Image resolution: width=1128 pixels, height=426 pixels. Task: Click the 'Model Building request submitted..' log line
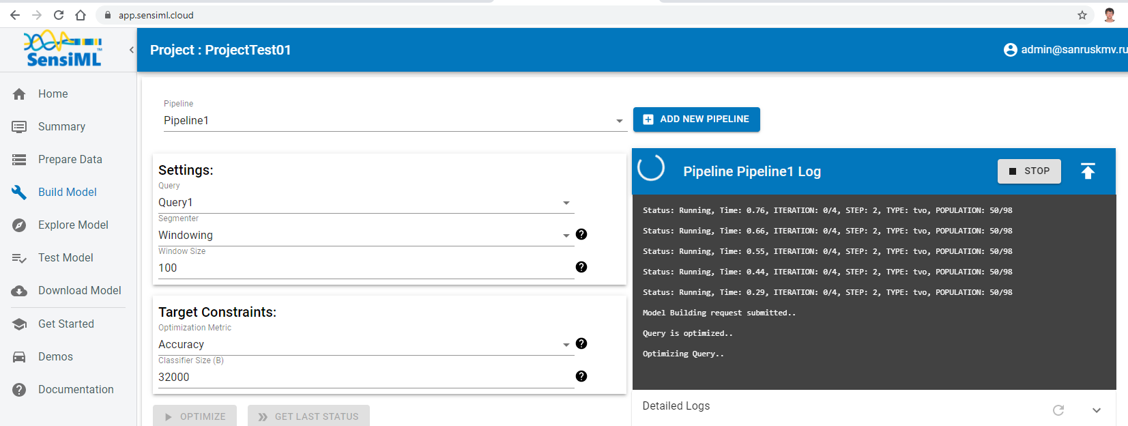(719, 313)
